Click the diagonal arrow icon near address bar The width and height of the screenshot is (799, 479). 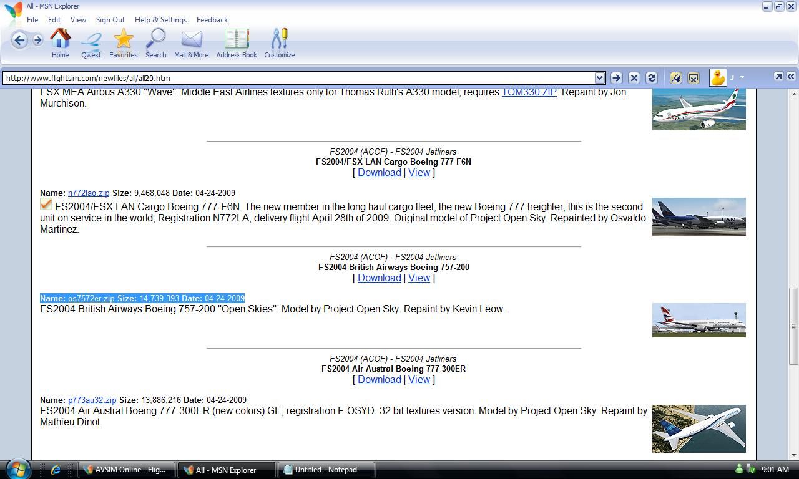point(778,76)
